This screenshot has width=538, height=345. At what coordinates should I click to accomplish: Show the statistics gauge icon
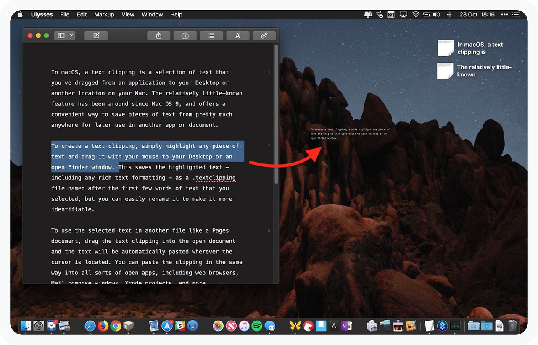(x=185, y=36)
